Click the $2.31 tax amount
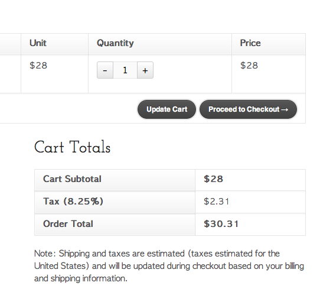Screen dimensions: 320x305 click(216, 202)
